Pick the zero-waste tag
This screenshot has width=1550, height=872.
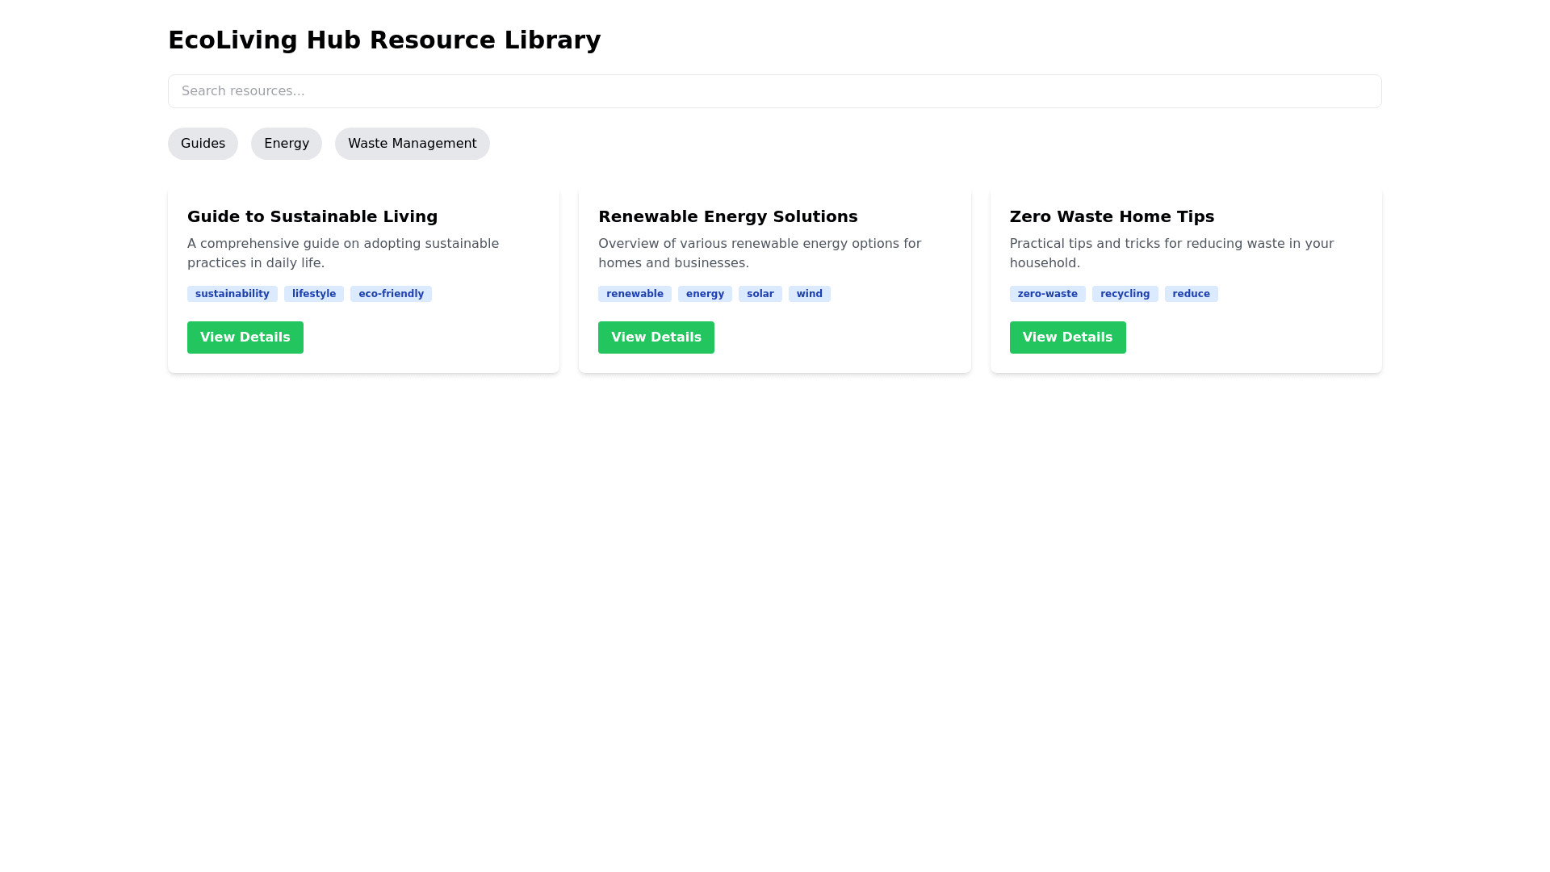(x=1047, y=294)
